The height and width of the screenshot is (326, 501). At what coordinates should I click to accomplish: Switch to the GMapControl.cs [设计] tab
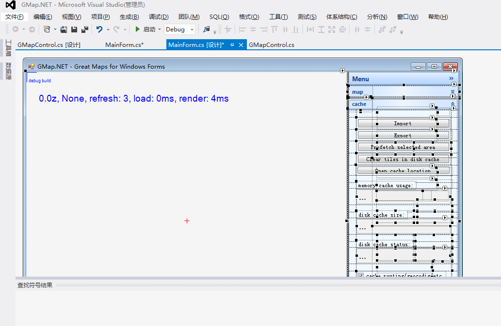[49, 45]
